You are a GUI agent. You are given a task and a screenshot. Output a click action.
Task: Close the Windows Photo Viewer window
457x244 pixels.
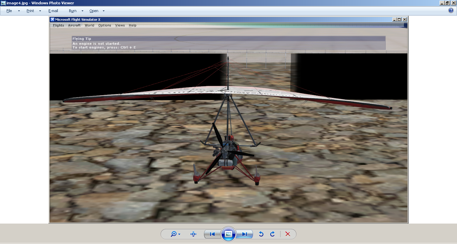(x=453, y=3)
